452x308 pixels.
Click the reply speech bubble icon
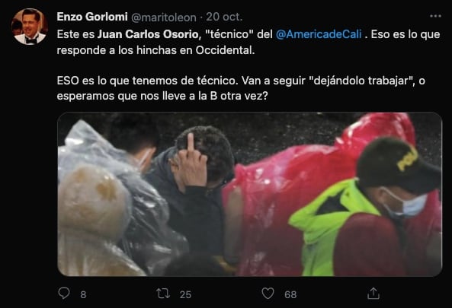[64, 294]
